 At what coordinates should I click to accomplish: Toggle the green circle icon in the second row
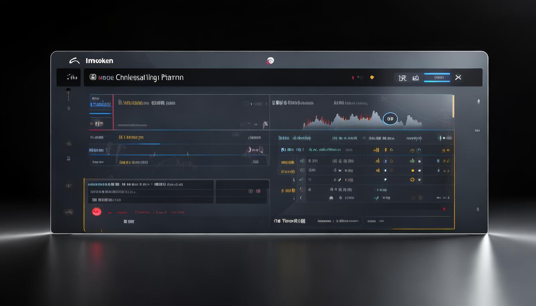412,161
